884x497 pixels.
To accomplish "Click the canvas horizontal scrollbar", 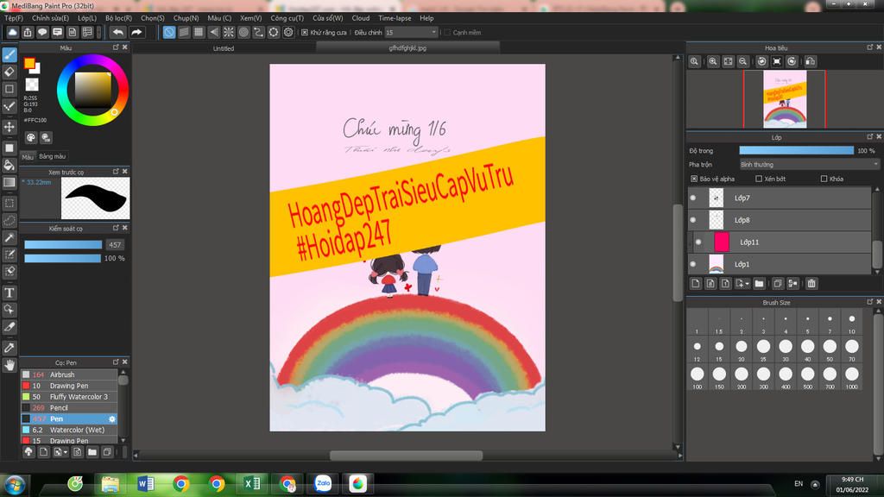I will tap(406, 456).
